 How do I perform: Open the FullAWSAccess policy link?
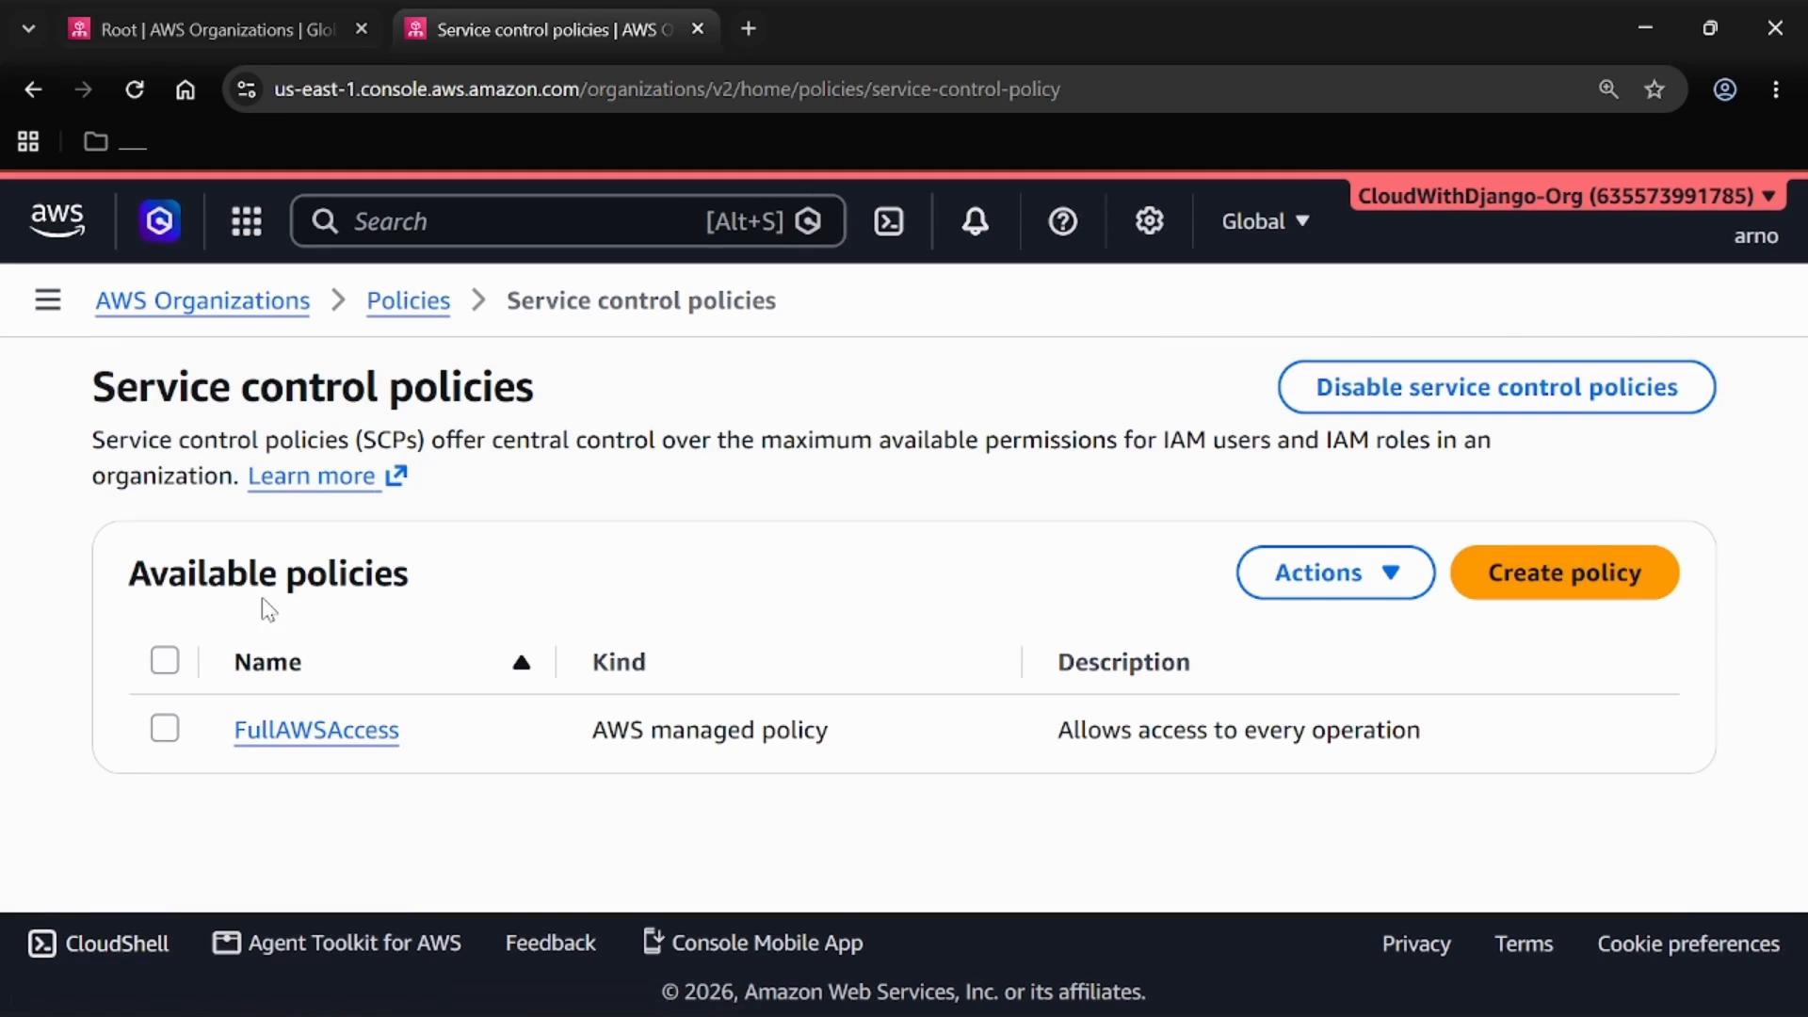click(316, 730)
